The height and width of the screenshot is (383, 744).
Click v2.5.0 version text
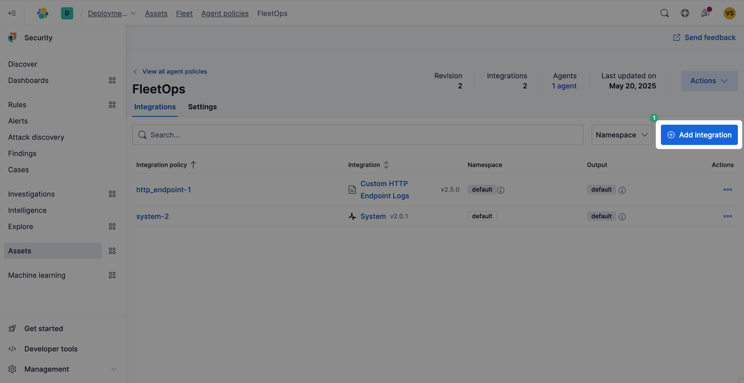pos(450,190)
